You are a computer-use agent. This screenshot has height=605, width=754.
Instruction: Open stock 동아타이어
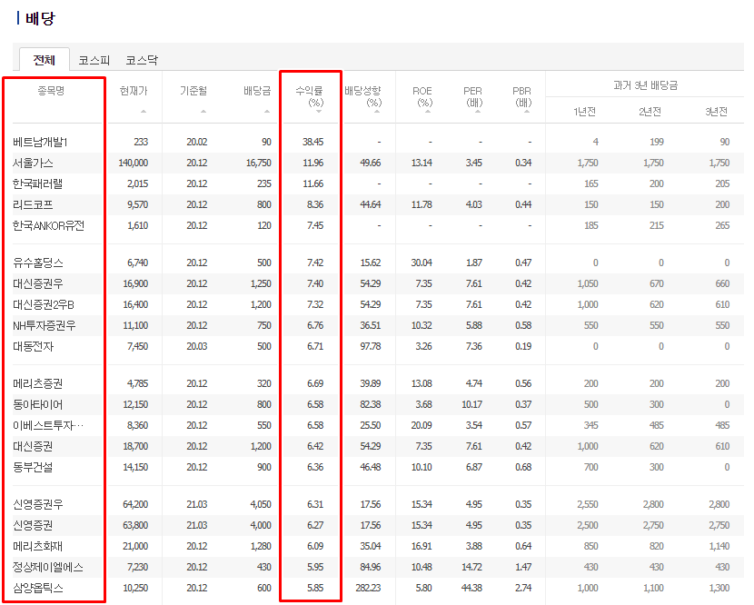pyautogui.click(x=38, y=404)
